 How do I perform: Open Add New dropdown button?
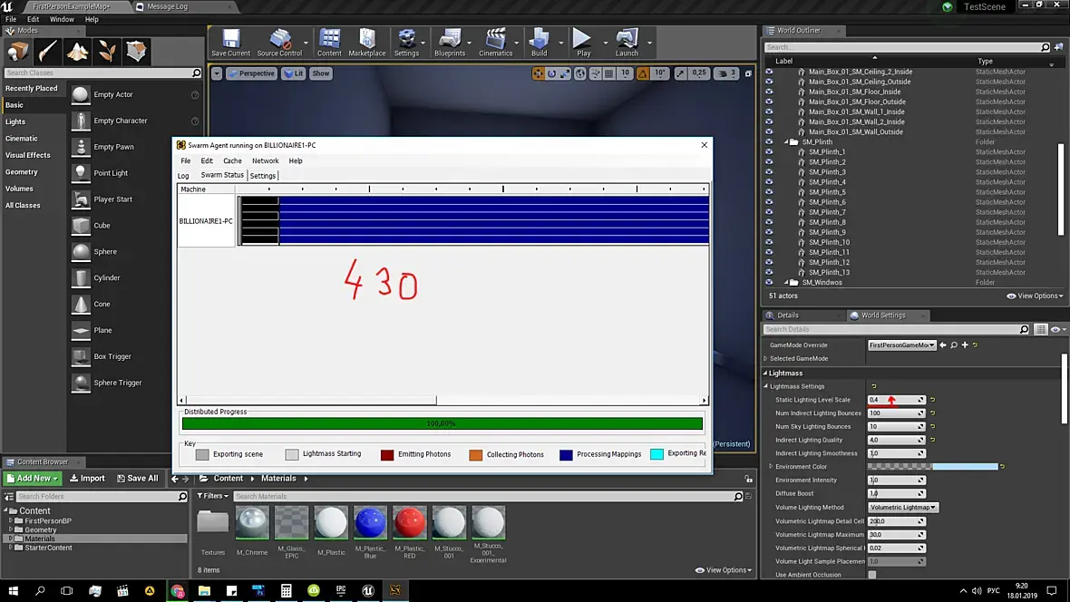point(32,479)
